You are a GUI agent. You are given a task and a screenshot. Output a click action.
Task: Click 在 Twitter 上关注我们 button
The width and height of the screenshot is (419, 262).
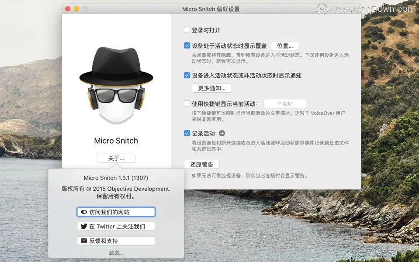116,227
